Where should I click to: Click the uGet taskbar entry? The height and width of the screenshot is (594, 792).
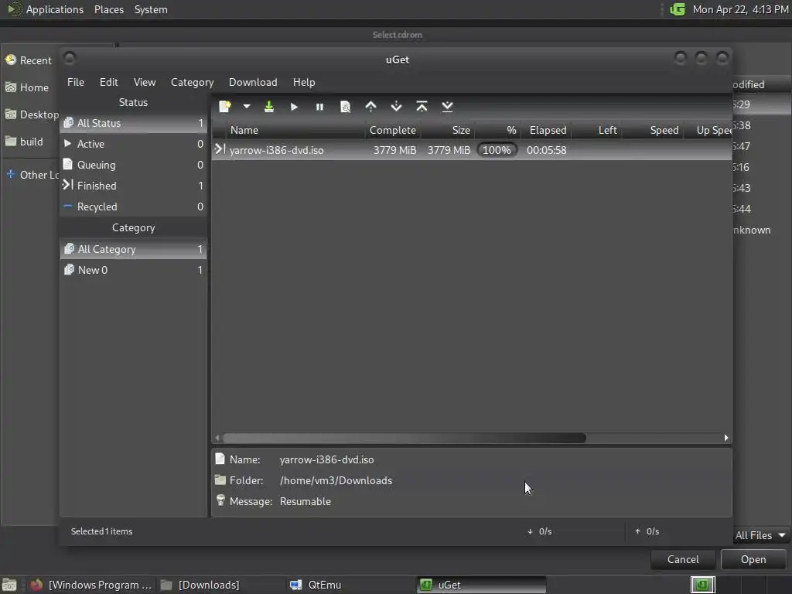click(482, 585)
